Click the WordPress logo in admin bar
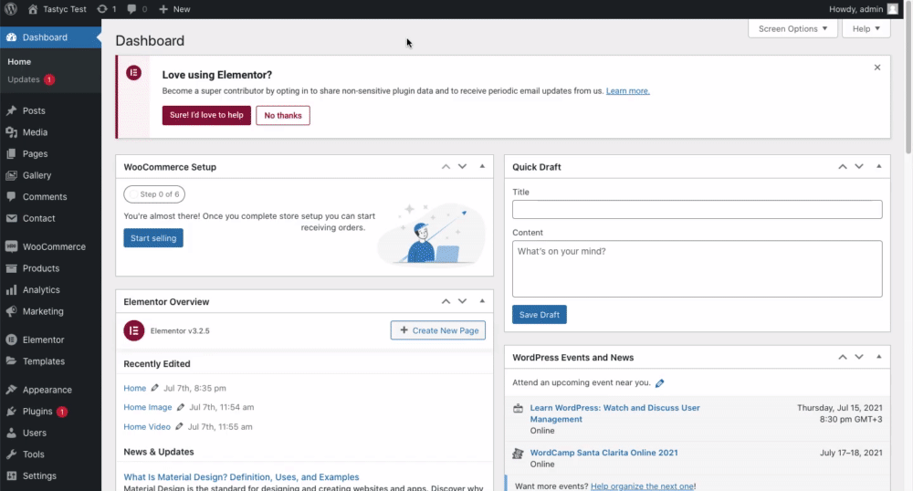The width and height of the screenshot is (913, 491). 11,9
